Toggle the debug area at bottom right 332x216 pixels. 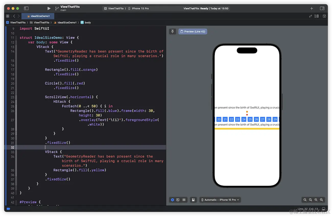(x=324, y=209)
